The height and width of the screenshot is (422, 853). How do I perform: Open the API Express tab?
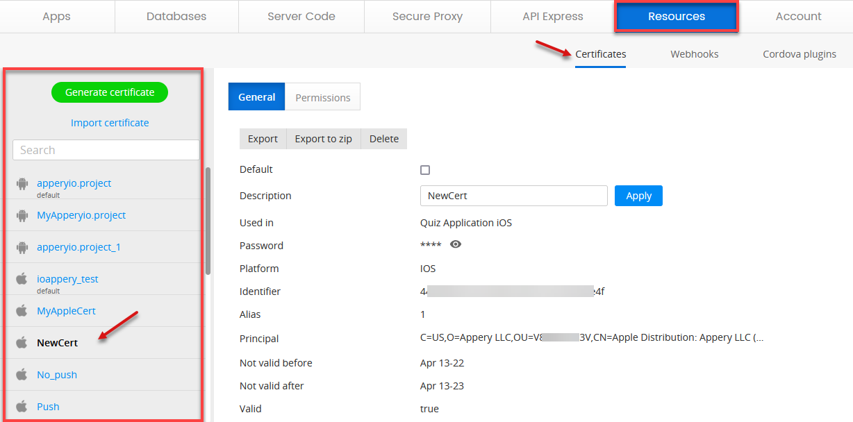pos(553,17)
